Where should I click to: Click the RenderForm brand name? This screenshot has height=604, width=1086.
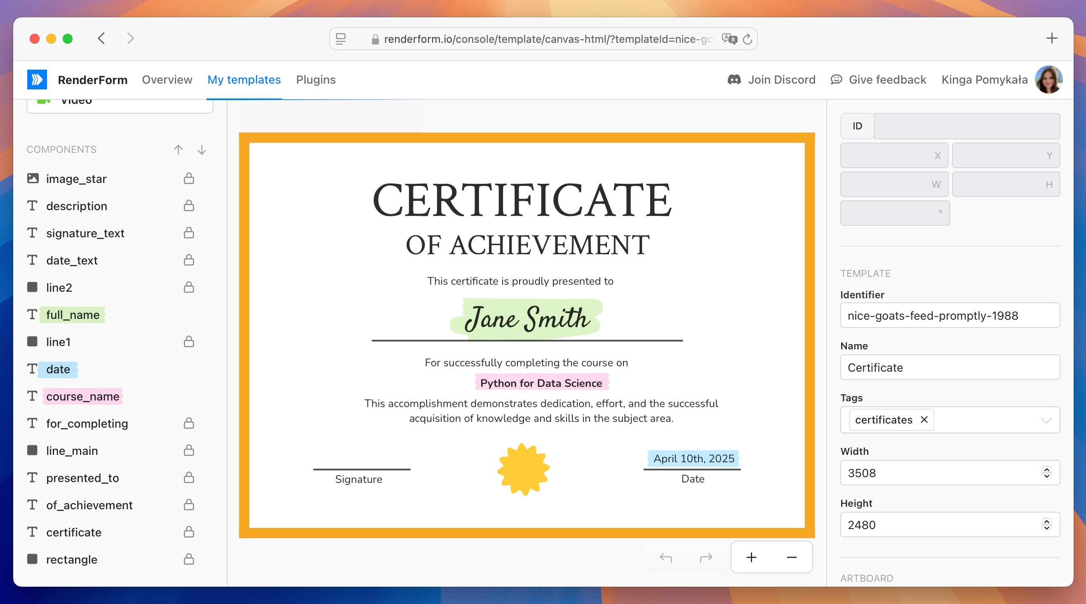92,80
